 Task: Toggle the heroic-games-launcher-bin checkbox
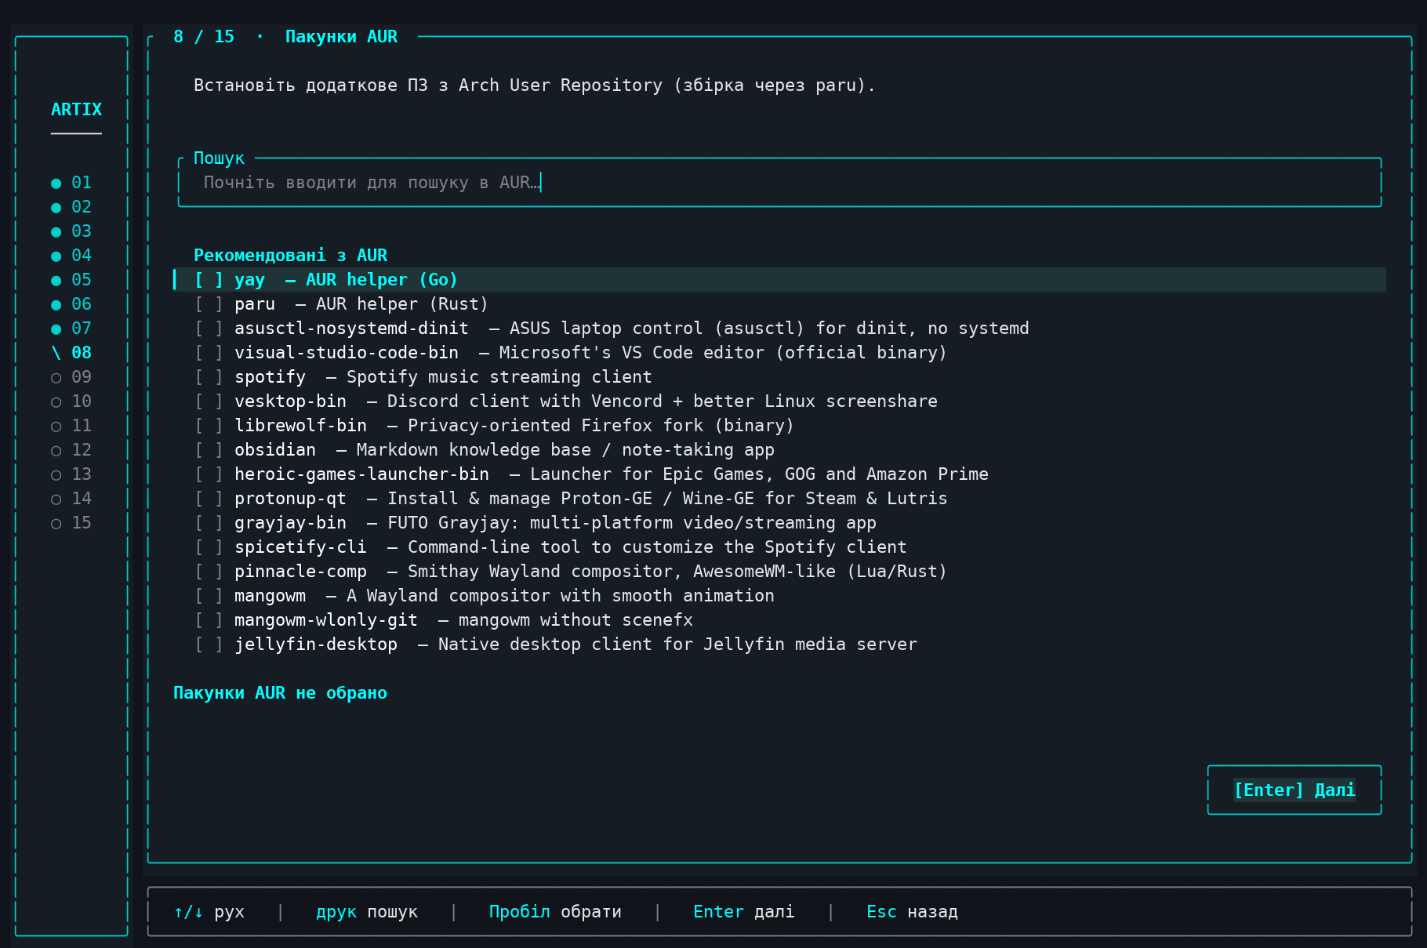(x=209, y=474)
